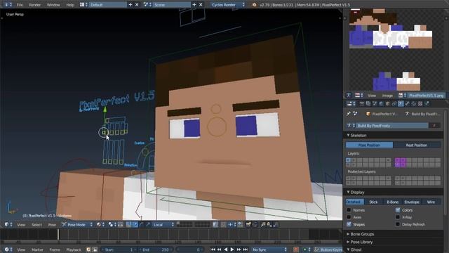
Task: Jump to previous keyframe
Action: coord(220,249)
